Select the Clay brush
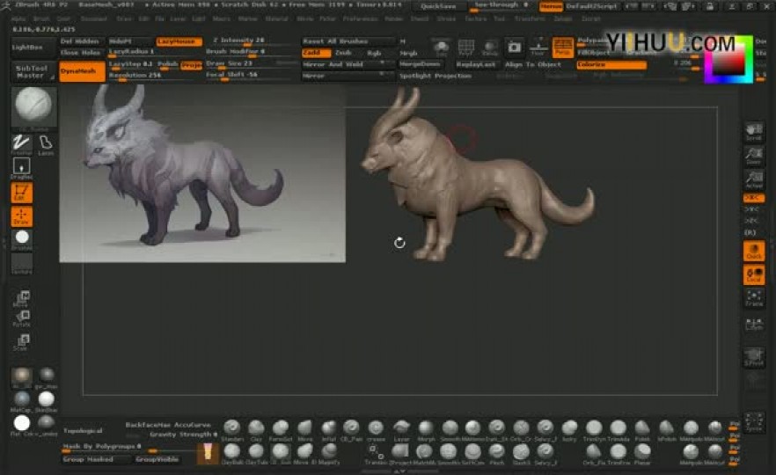Screen dimensions: 776x475 pyautogui.click(x=256, y=430)
